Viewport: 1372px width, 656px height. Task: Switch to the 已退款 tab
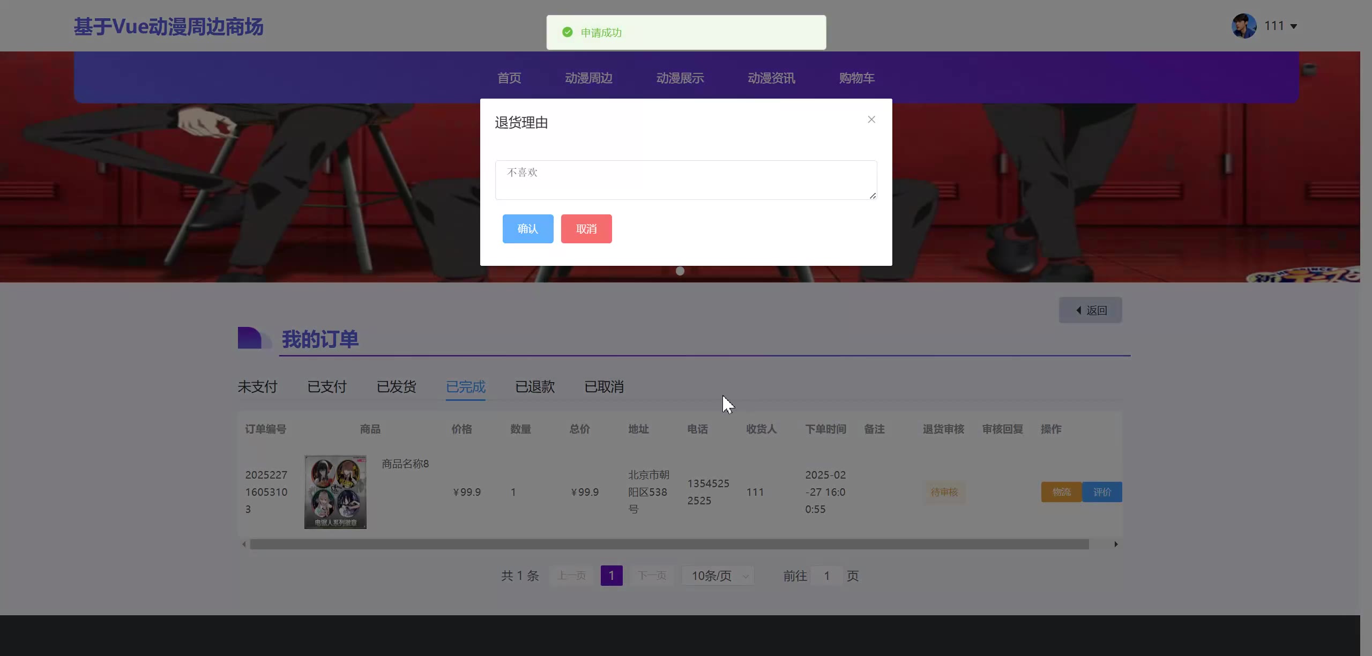(x=534, y=387)
